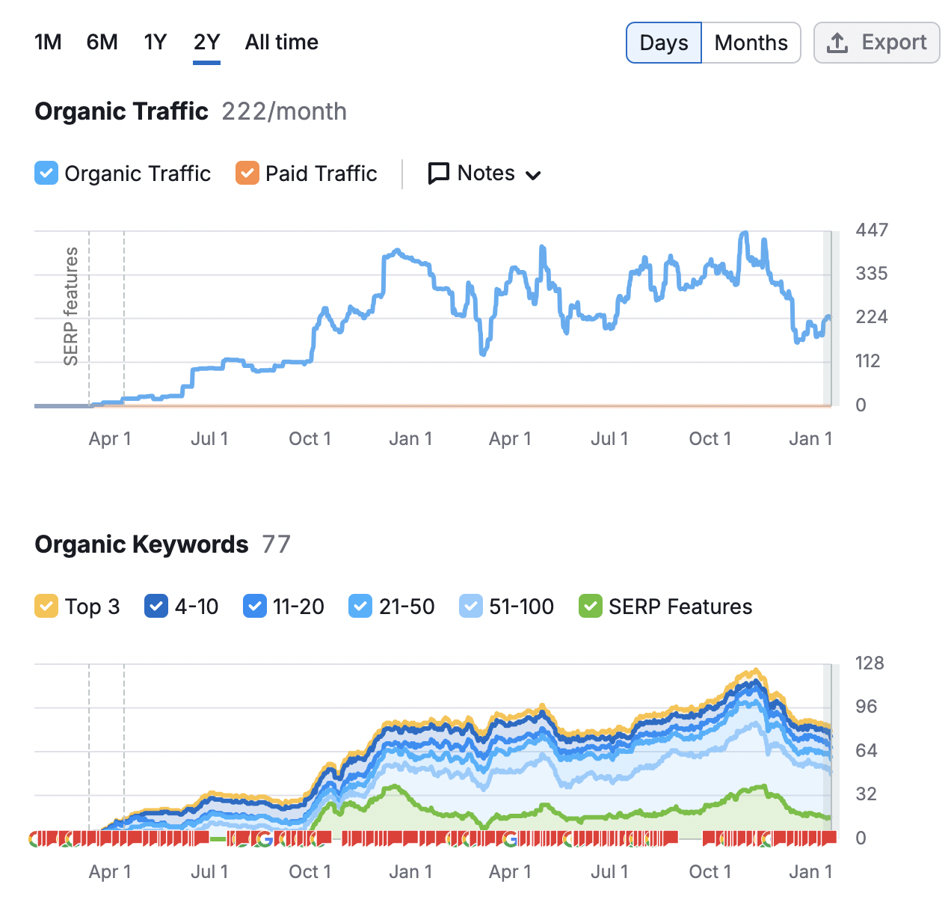This screenshot has height=899, width=951.
Task: Select the Days granularity button
Action: point(664,43)
